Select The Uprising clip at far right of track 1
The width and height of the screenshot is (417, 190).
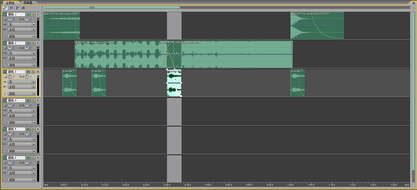317,25
